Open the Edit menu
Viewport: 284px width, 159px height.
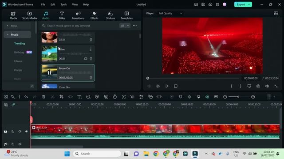tap(53, 4)
